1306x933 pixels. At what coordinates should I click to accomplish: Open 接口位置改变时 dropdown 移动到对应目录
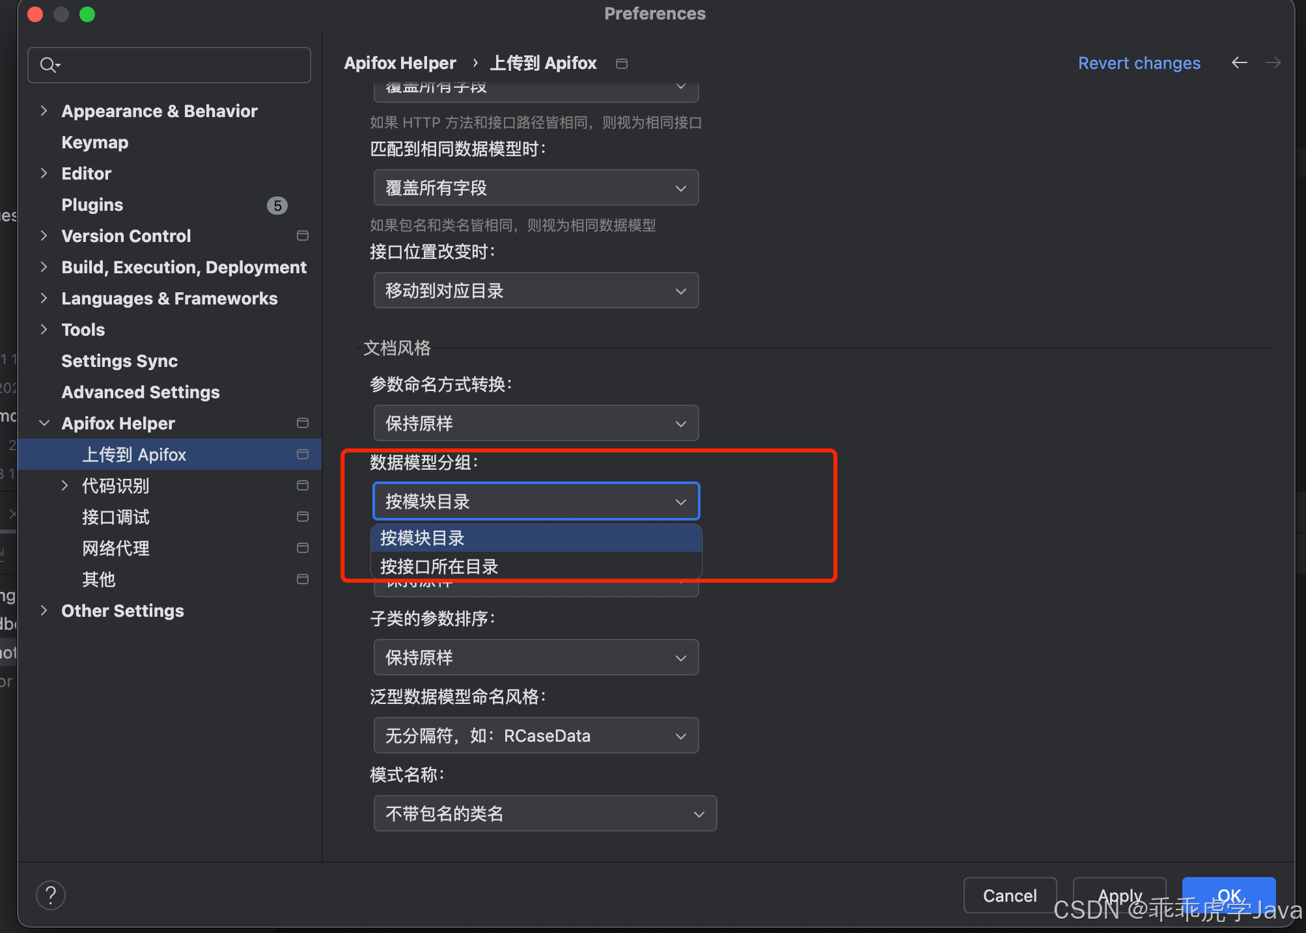pos(536,290)
